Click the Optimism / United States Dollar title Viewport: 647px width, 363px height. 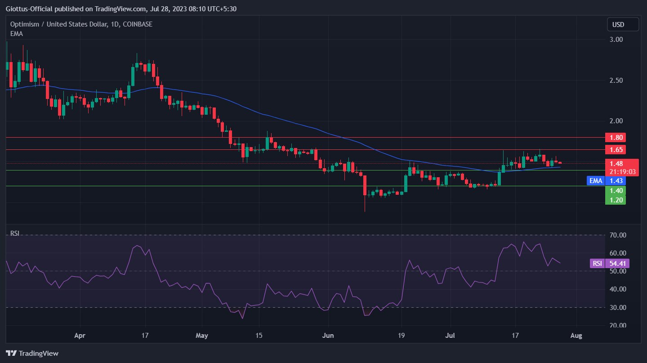[x=58, y=24]
